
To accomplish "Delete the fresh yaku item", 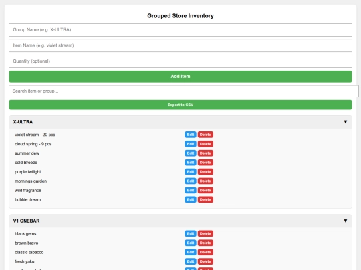I will click(205, 261).
